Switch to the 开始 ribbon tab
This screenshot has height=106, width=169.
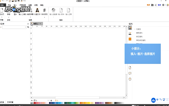pyautogui.click(x=10, y=5)
